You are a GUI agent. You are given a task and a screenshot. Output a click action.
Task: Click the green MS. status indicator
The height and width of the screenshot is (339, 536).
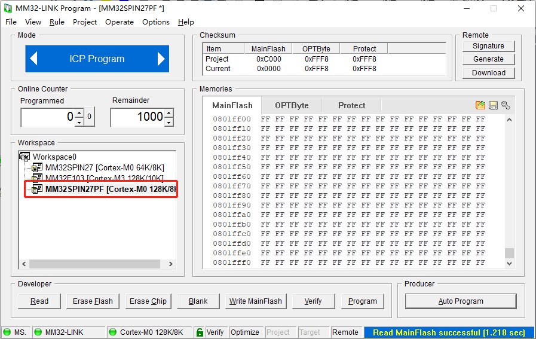(7, 332)
